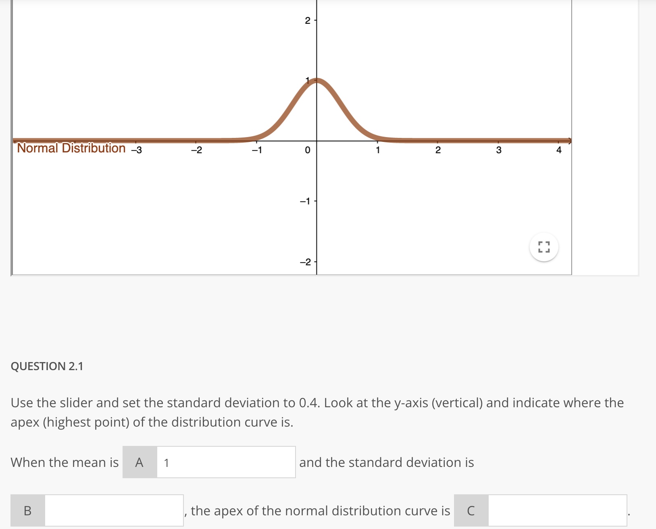The height and width of the screenshot is (529, 656).
Task: Click the x-axis label -3
Action: click(x=135, y=150)
